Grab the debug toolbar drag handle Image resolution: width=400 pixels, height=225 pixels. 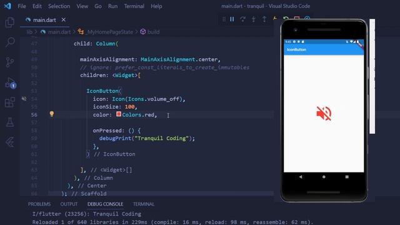point(224,19)
